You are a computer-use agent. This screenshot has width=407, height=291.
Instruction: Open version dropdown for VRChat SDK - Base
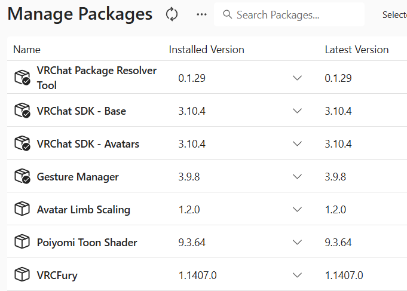(297, 111)
